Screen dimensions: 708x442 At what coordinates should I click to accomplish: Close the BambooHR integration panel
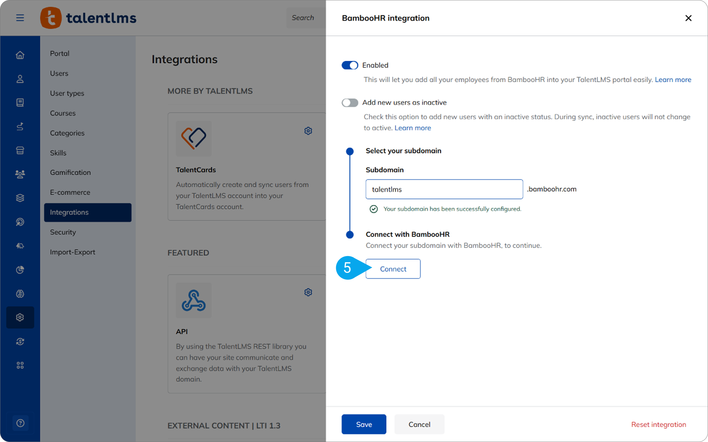(x=688, y=18)
